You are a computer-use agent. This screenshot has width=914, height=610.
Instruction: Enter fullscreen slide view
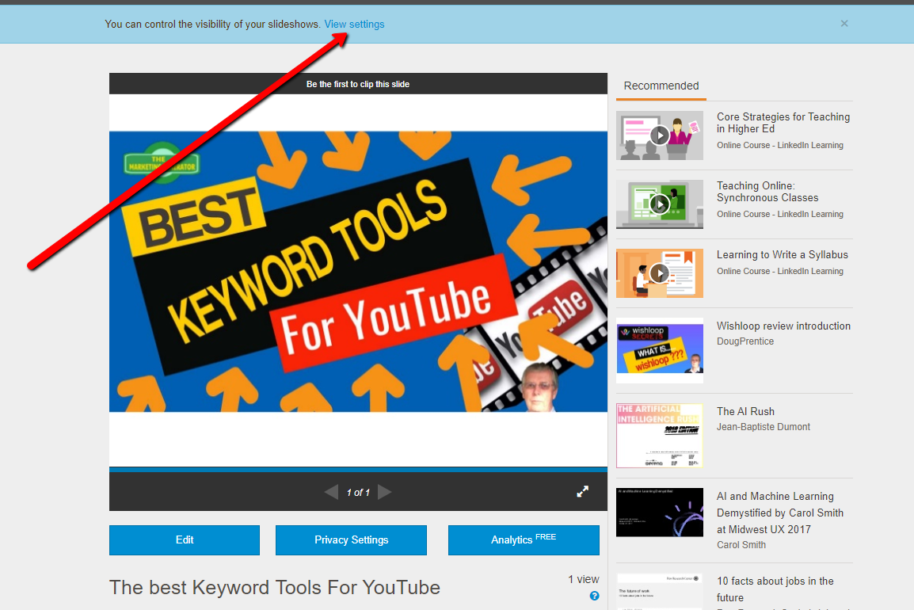(582, 492)
